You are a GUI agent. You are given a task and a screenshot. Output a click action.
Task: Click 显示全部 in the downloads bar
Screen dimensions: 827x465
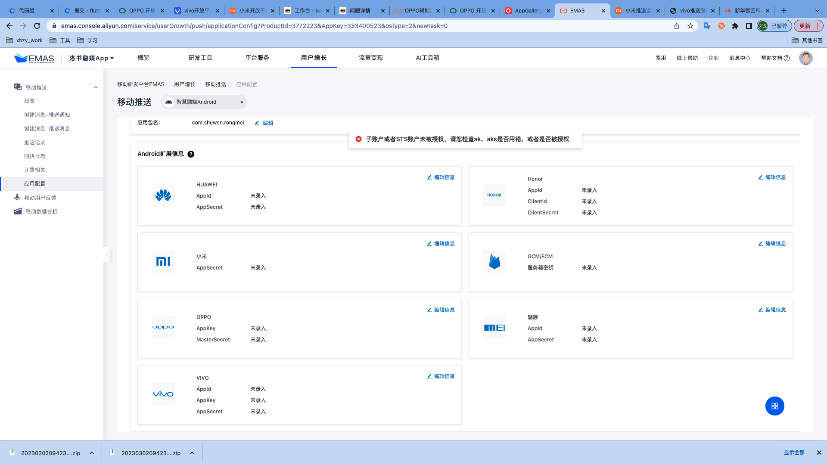pos(794,453)
